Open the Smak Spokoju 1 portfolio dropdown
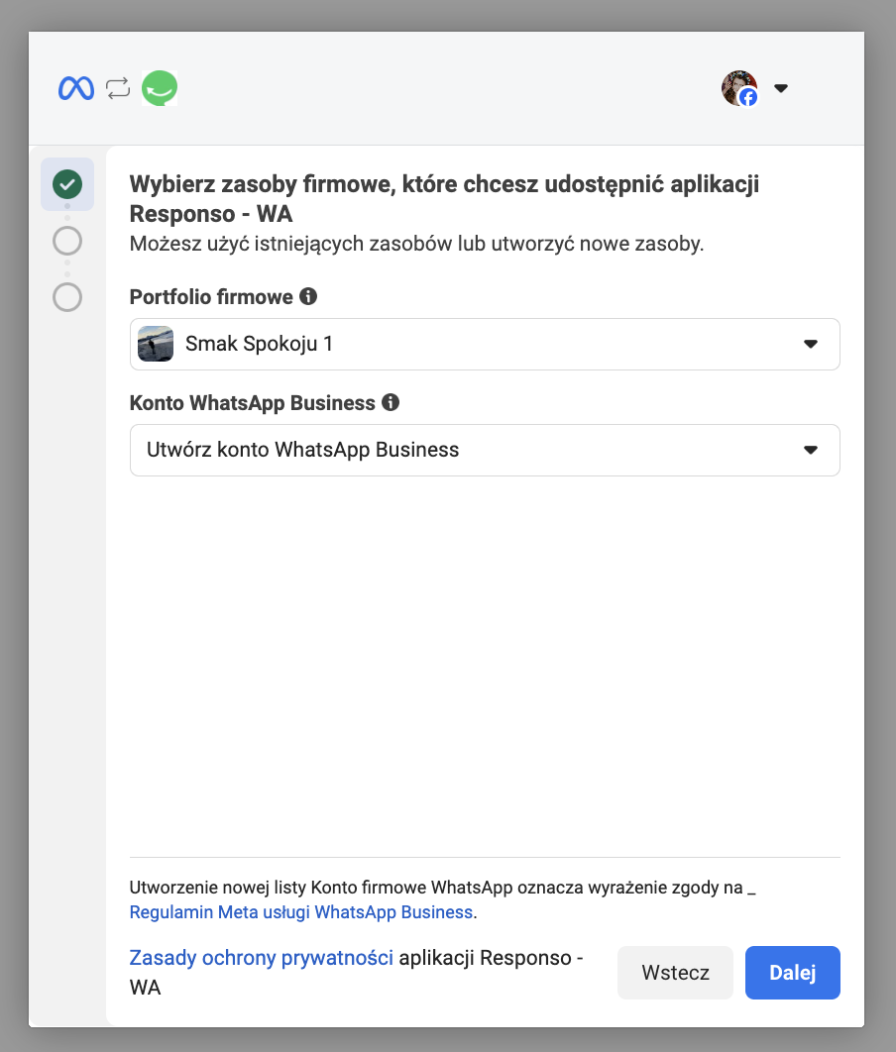Viewport: 896px width, 1052px height. click(x=810, y=344)
